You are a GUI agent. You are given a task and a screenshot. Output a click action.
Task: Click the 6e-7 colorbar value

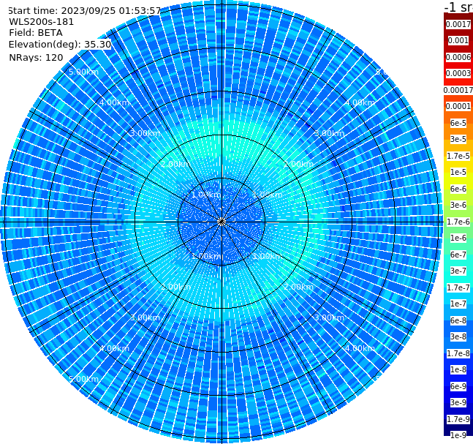458,255
